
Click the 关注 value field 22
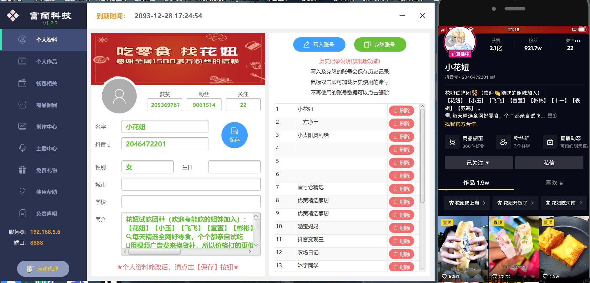(x=243, y=105)
